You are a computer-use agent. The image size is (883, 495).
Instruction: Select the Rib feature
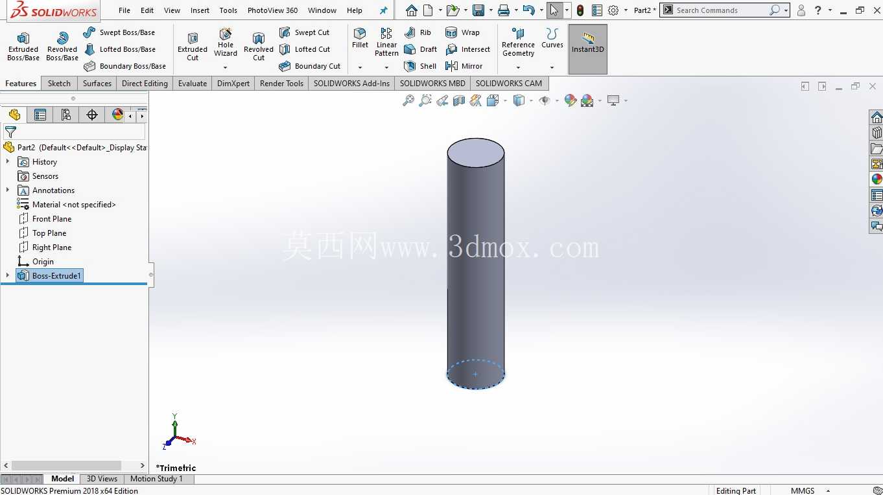pos(418,32)
